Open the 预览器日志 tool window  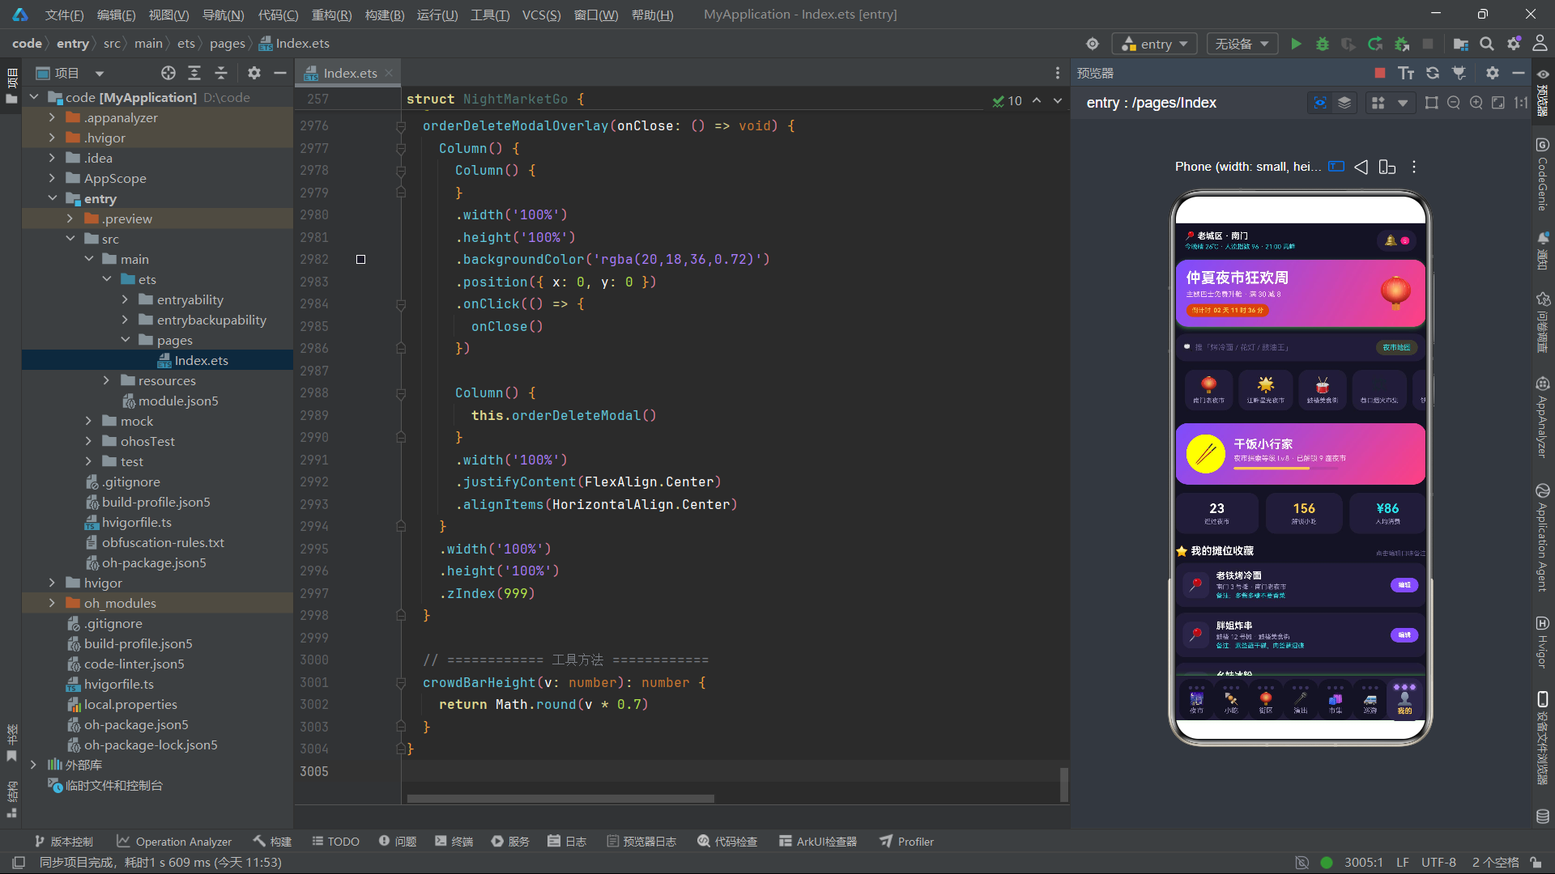pos(641,842)
